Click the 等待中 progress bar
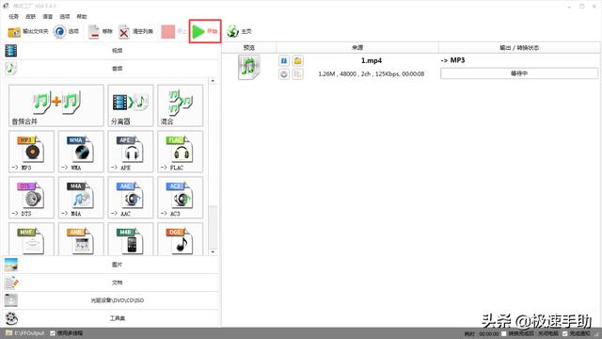 pos(519,73)
